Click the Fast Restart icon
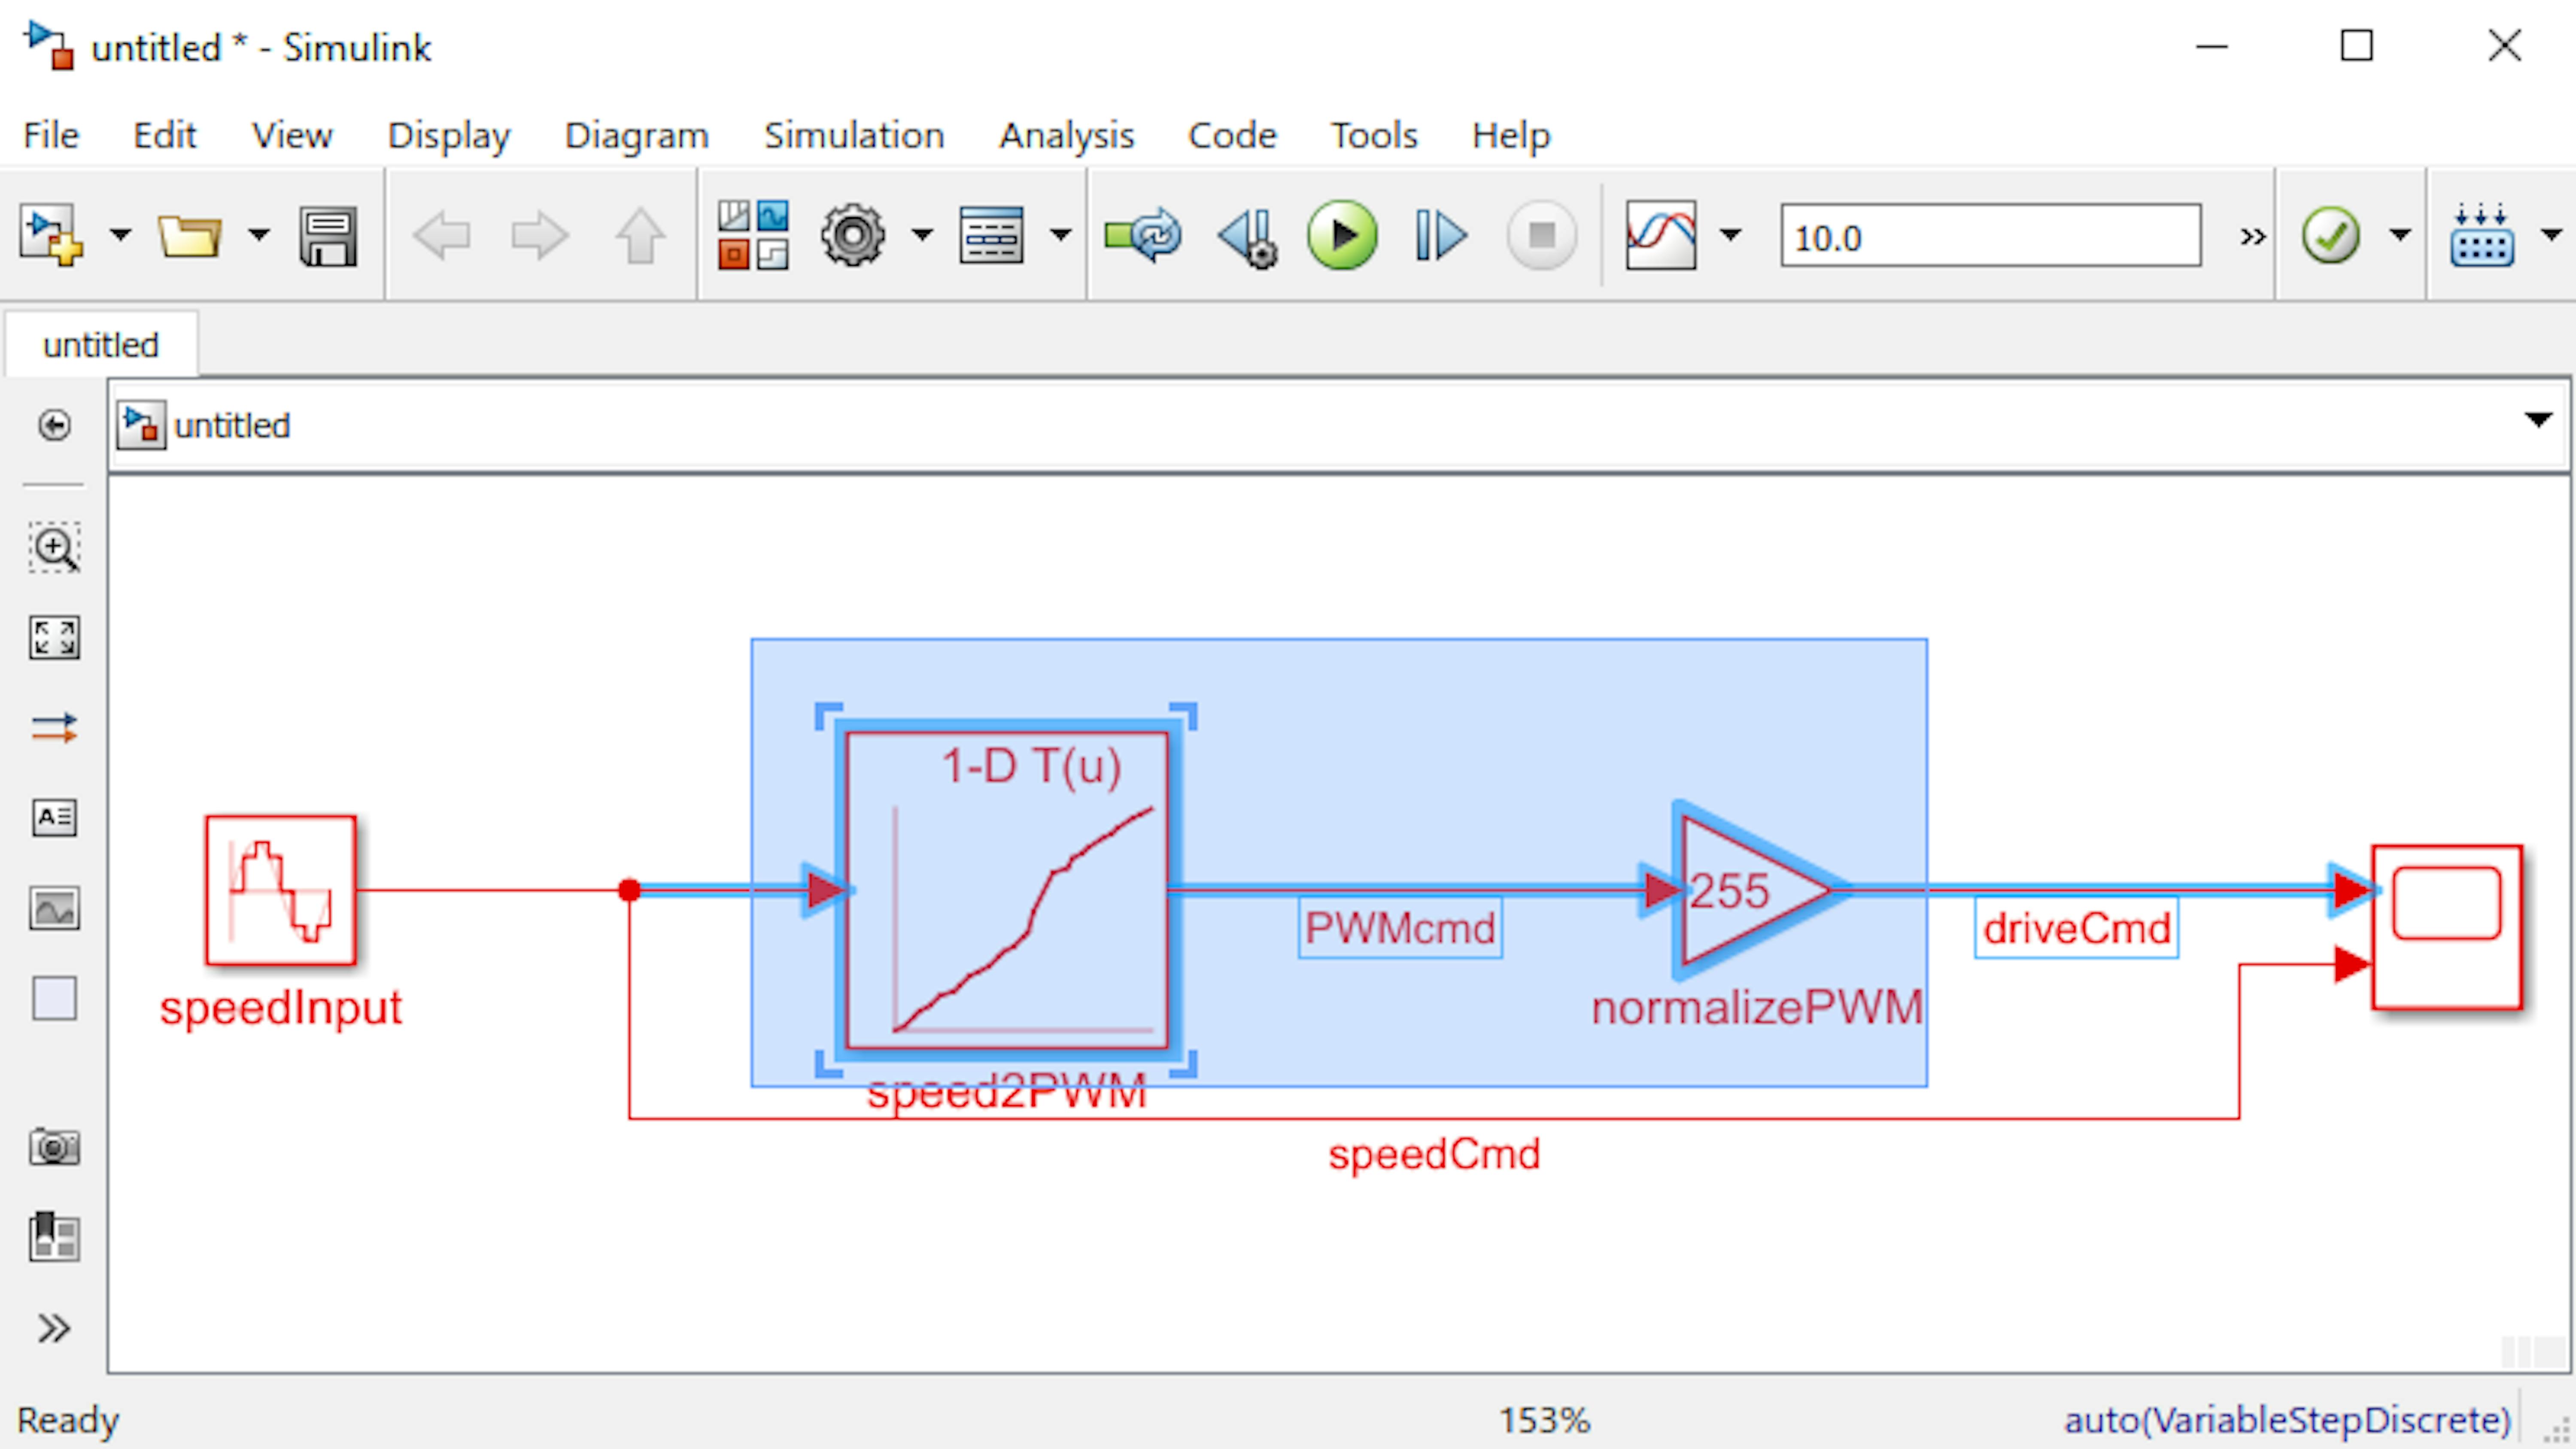Screen dimensions: 2576x1449 pyautogui.click(x=1143, y=236)
